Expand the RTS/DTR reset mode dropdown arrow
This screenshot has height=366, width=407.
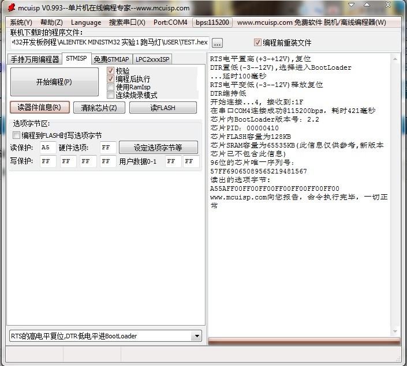197,336
